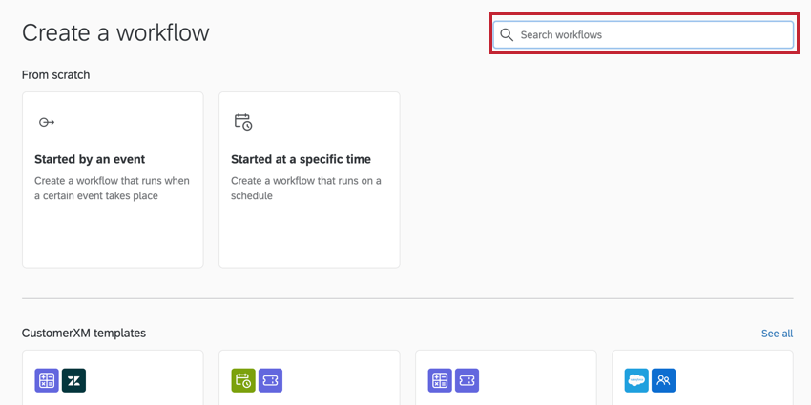This screenshot has width=811, height=405.
Task: Click the ticket icon in second template
Action: point(270,381)
